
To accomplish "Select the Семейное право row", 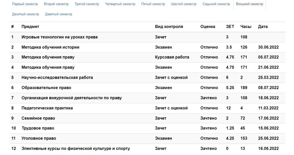I will click(147, 118).
